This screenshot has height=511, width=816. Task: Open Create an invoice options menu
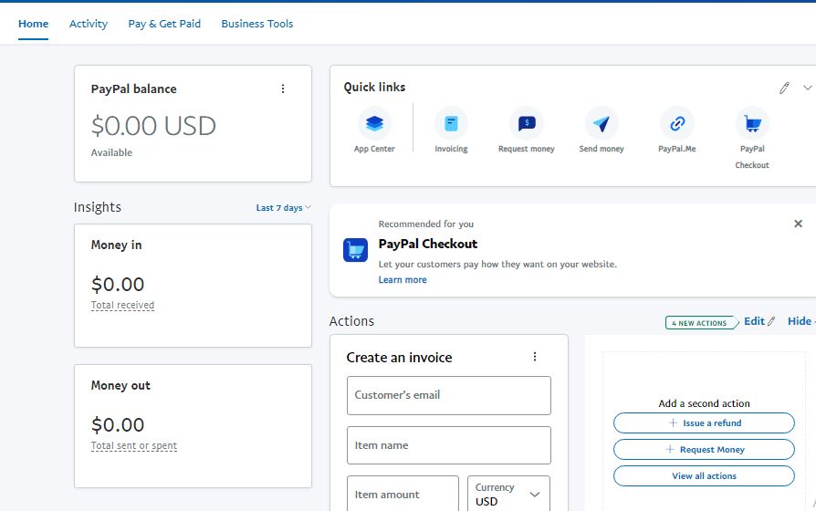[535, 357]
